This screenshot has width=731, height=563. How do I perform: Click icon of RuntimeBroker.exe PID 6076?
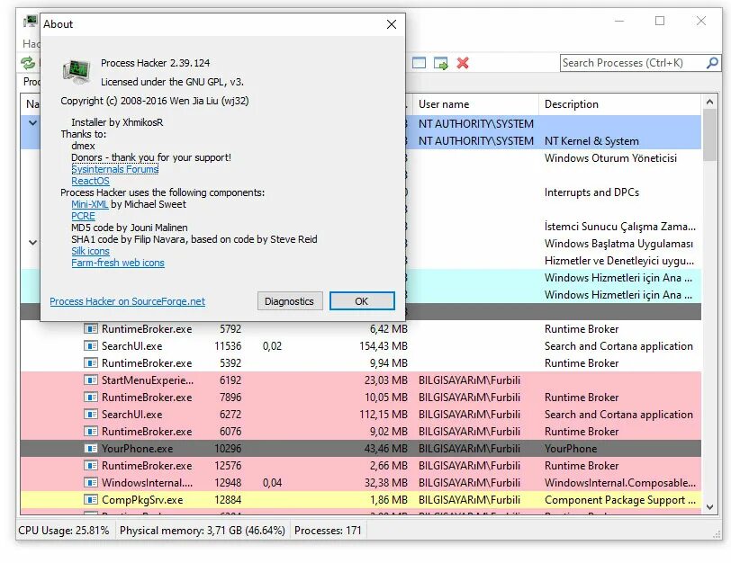(91, 431)
